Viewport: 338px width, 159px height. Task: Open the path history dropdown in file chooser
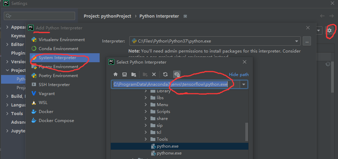pyautogui.click(x=244, y=84)
